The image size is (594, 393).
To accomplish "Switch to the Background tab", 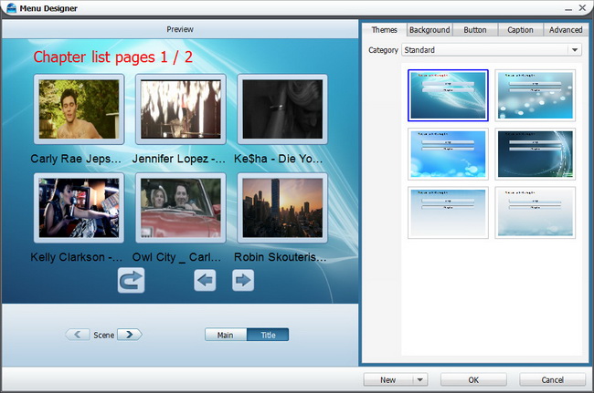I will [430, 30].
